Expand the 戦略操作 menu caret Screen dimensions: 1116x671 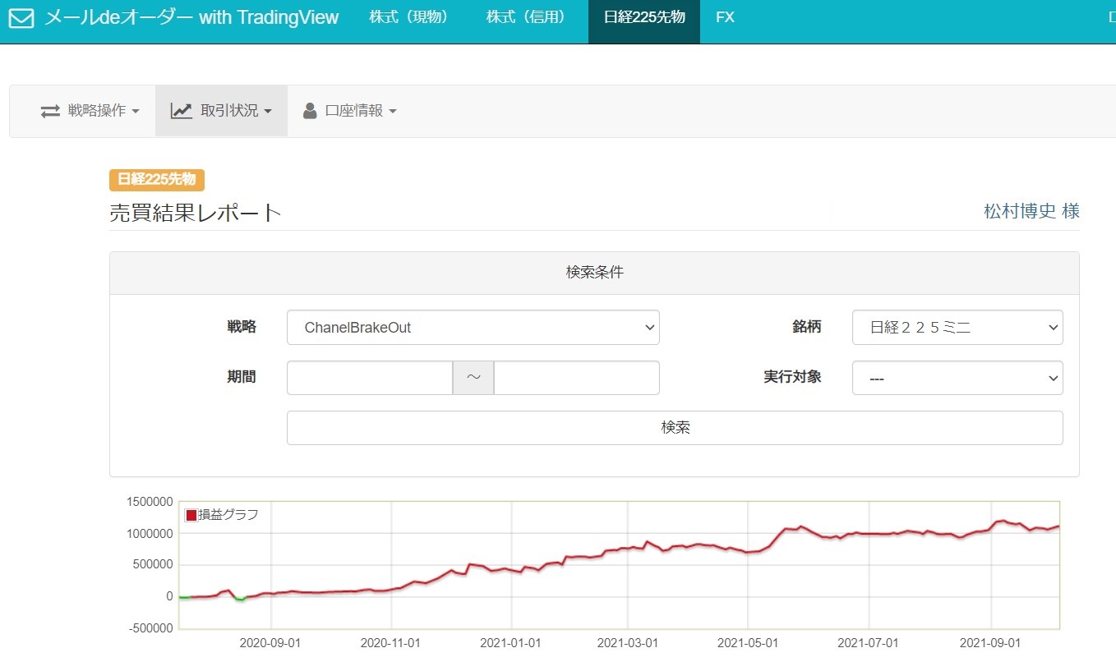click(136, 112)
